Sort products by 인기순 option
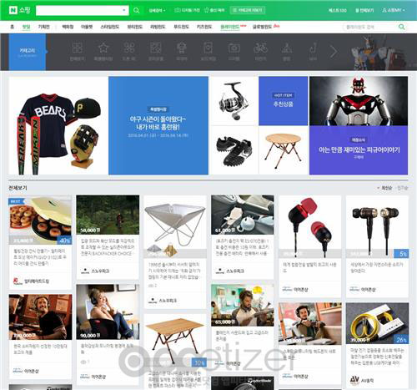Image resolution: width=417 pixels, height=390 pixels. 402,188
